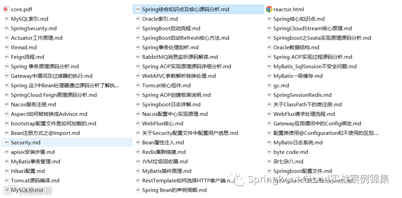
Task: Select bootstrap配置文件是如何加载的.md
Action: coord(53,124)
